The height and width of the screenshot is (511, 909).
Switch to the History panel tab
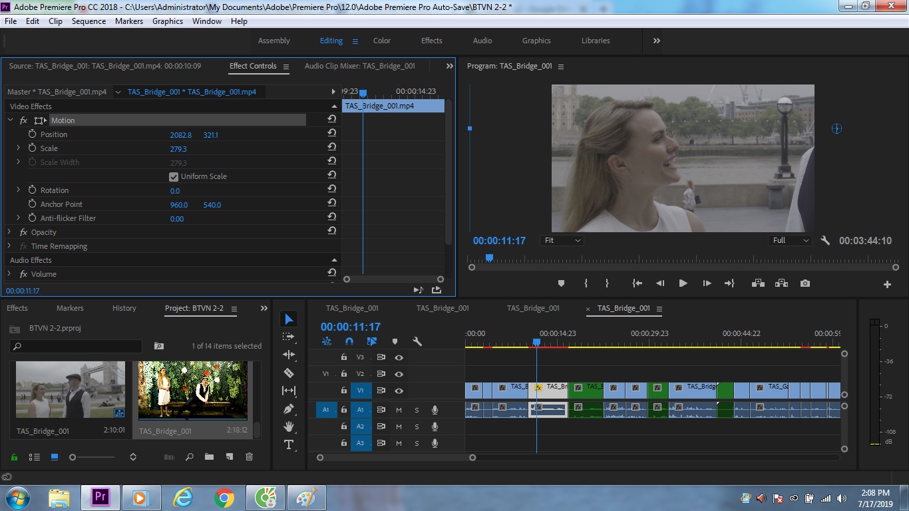point(124,308)
